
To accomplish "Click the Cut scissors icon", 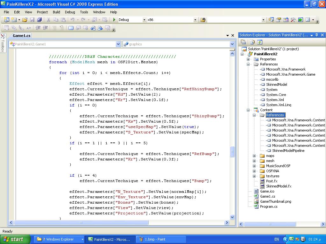I will [48, 20].
